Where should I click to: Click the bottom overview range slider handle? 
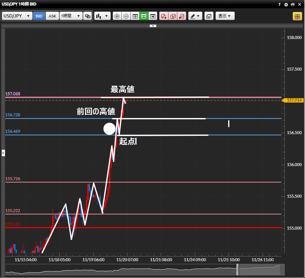(238, 270)
